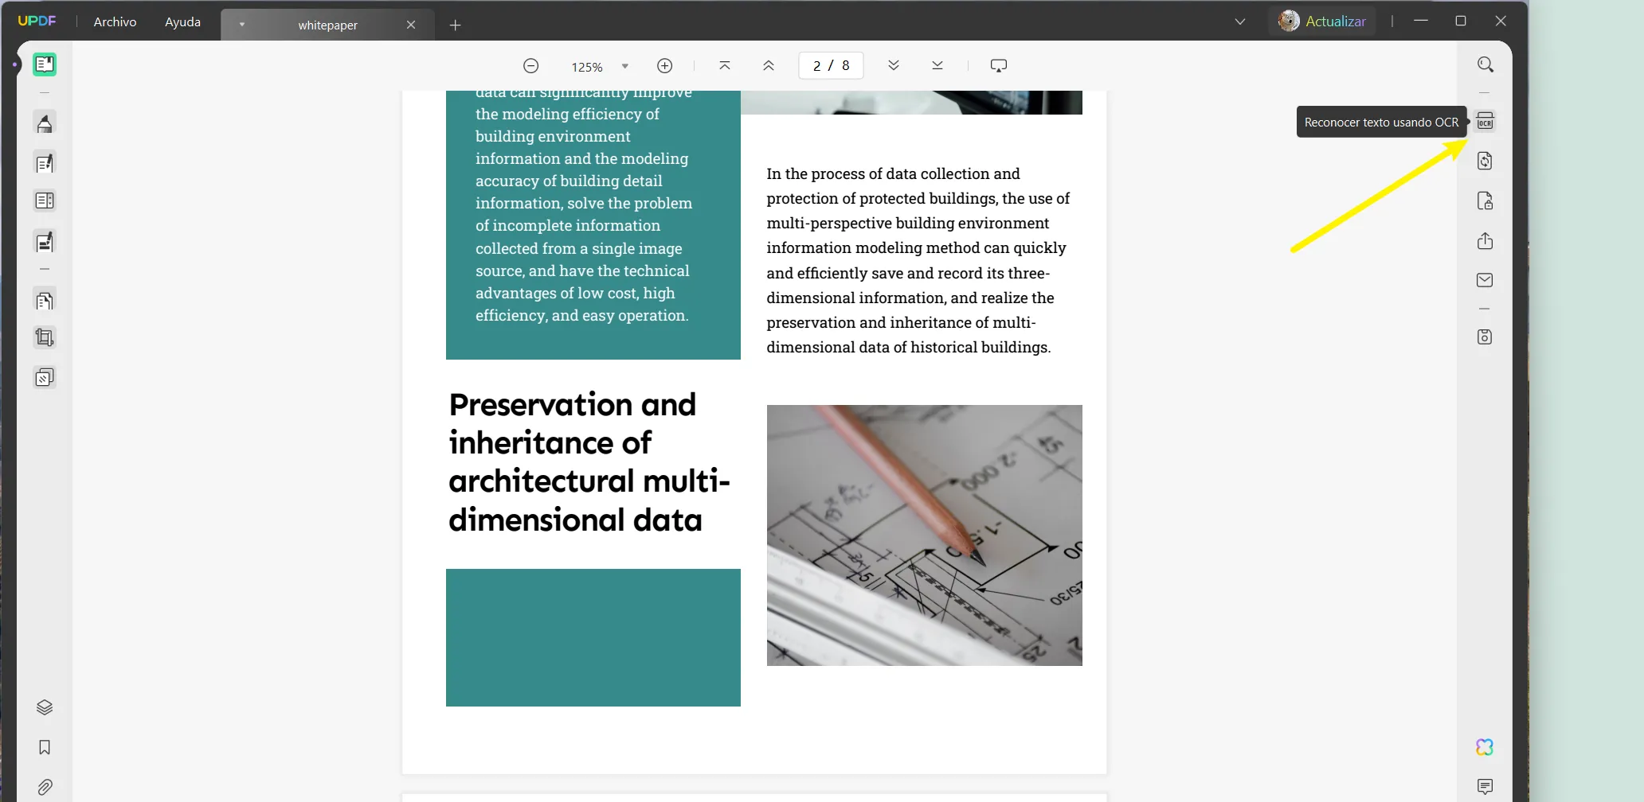Open the Crop Pages tool

coord(45,338)
